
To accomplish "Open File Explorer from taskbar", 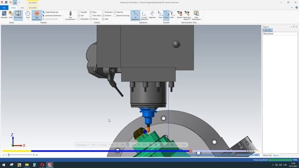I will tap(27, 165).
